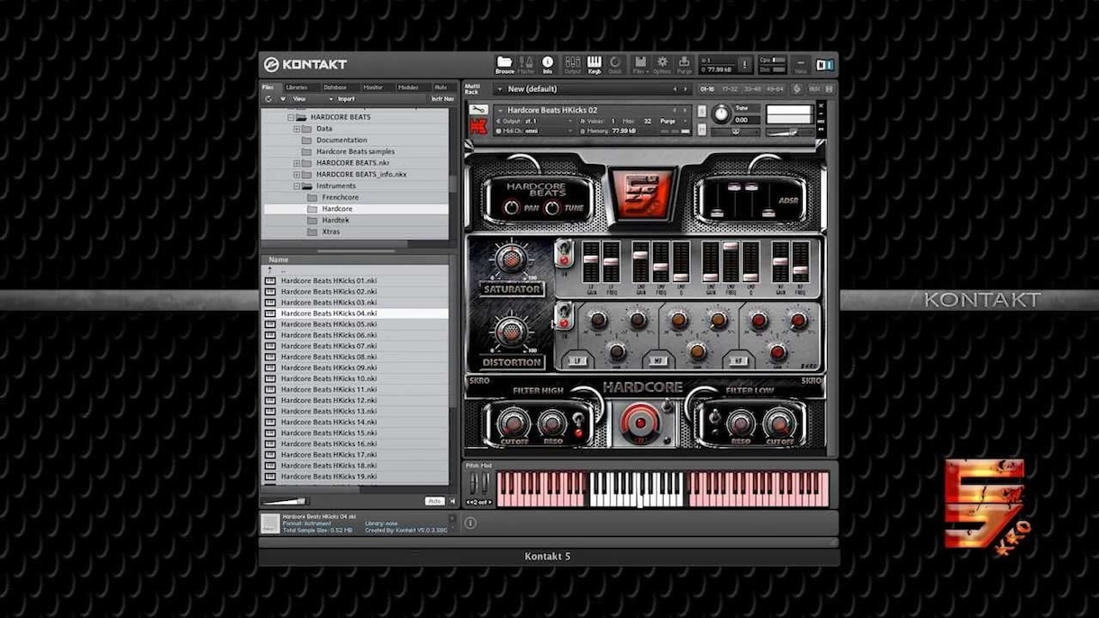Select rack page 17-32
Viewport: 1099px width, 618px height.
click(x=729, y=89)
